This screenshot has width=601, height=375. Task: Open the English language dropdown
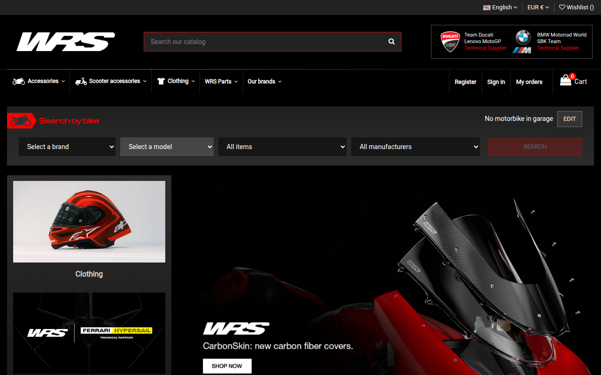click(500, 7)
